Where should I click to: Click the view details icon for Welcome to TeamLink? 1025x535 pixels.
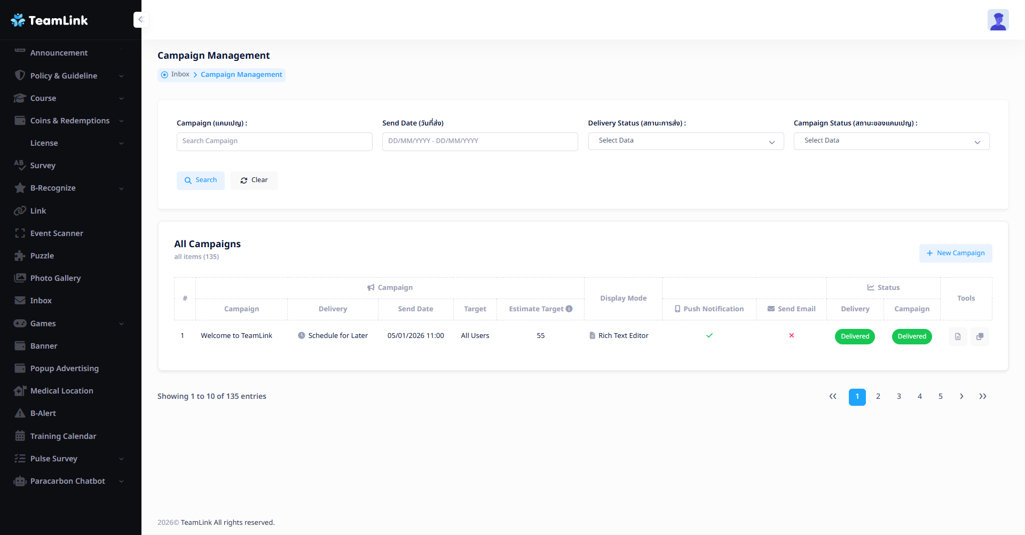[957, 336]
